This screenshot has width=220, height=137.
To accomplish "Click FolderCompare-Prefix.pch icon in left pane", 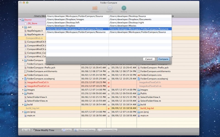I will coord(26,68).
